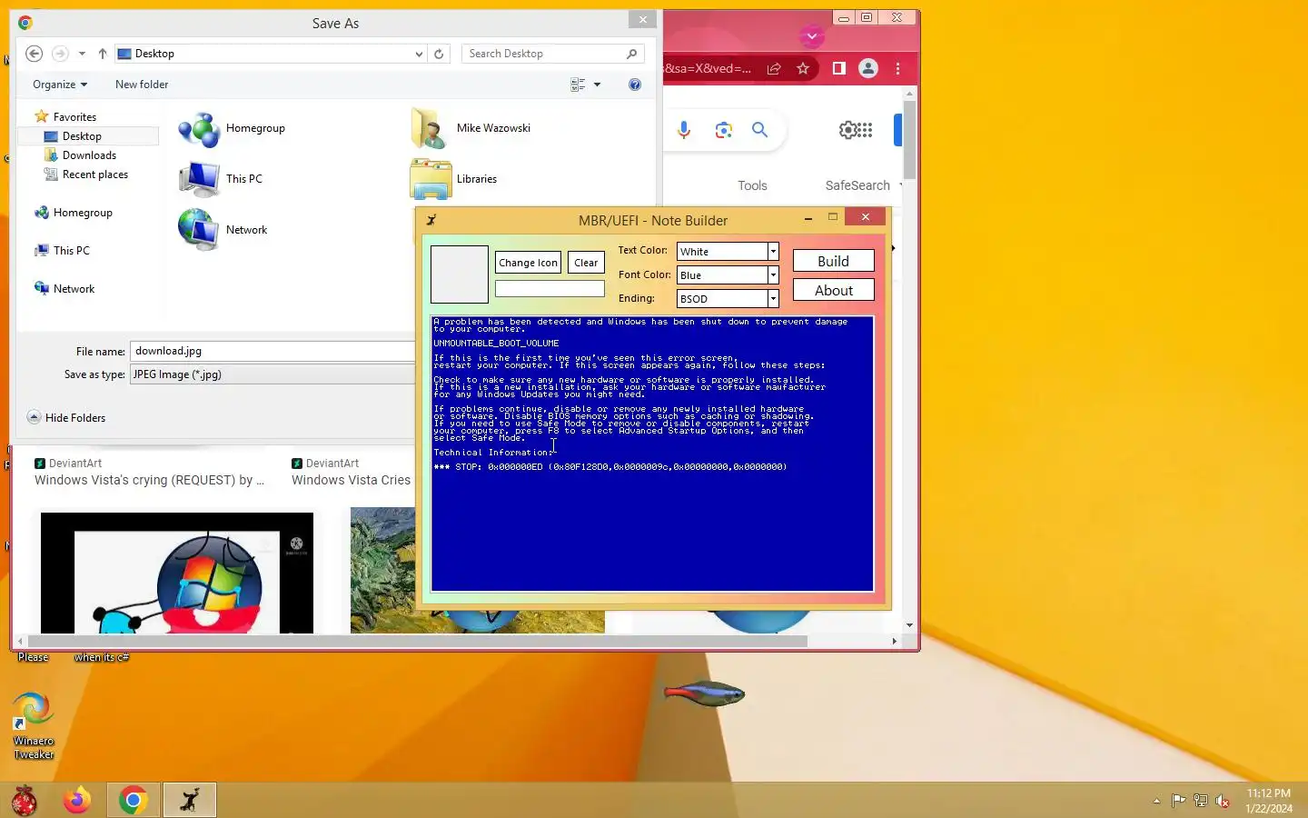Select Mike Wazowski user folder
Viewport: 1308px width, 818px height.
(471, 128)
